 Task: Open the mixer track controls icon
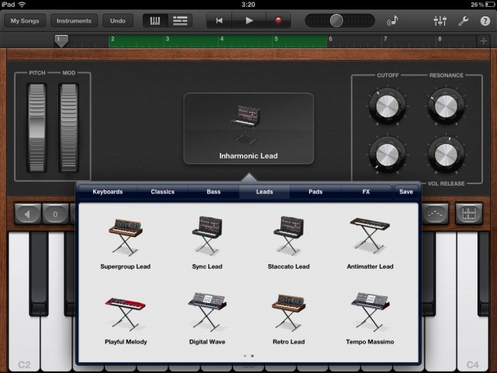click(x=443, y=21)
